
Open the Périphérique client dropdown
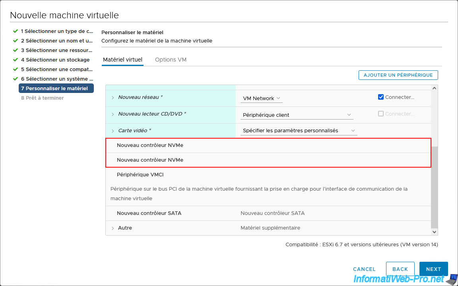(297, 115)
